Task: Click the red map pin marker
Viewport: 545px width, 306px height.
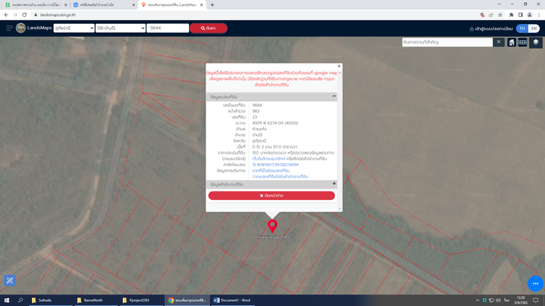Action: coord(272,226)
